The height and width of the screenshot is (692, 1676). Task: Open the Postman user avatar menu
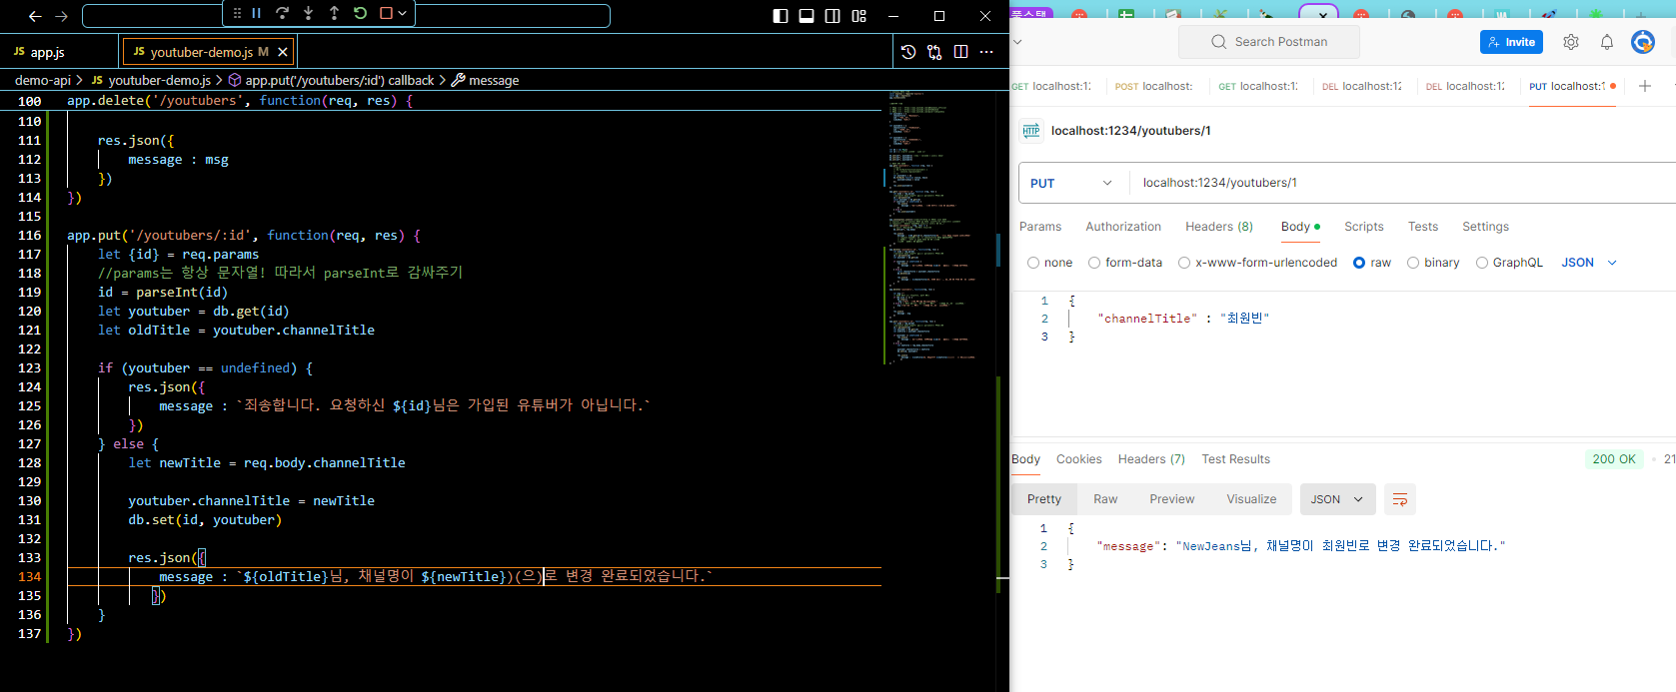[1643, 42]
